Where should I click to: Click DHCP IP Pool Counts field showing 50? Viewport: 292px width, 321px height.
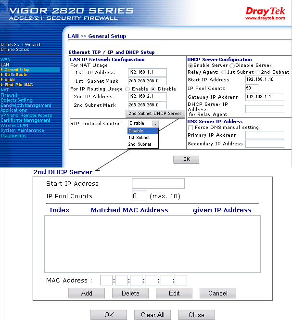coord(252,88)
